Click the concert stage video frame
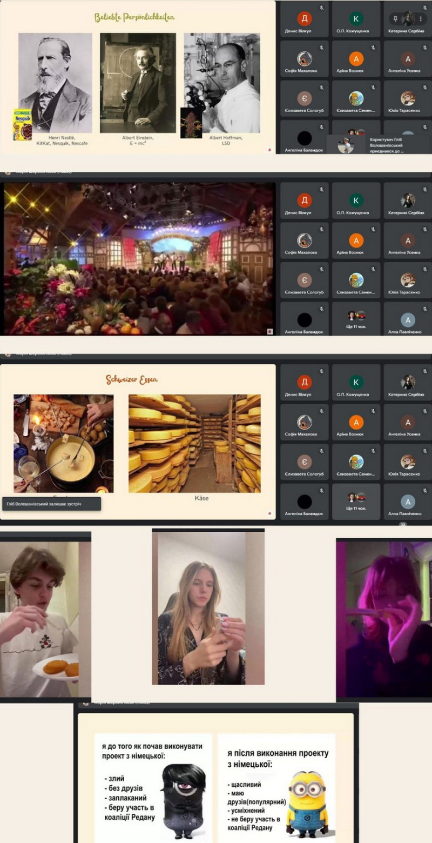 pyautogui.click(x=139, y=258)
